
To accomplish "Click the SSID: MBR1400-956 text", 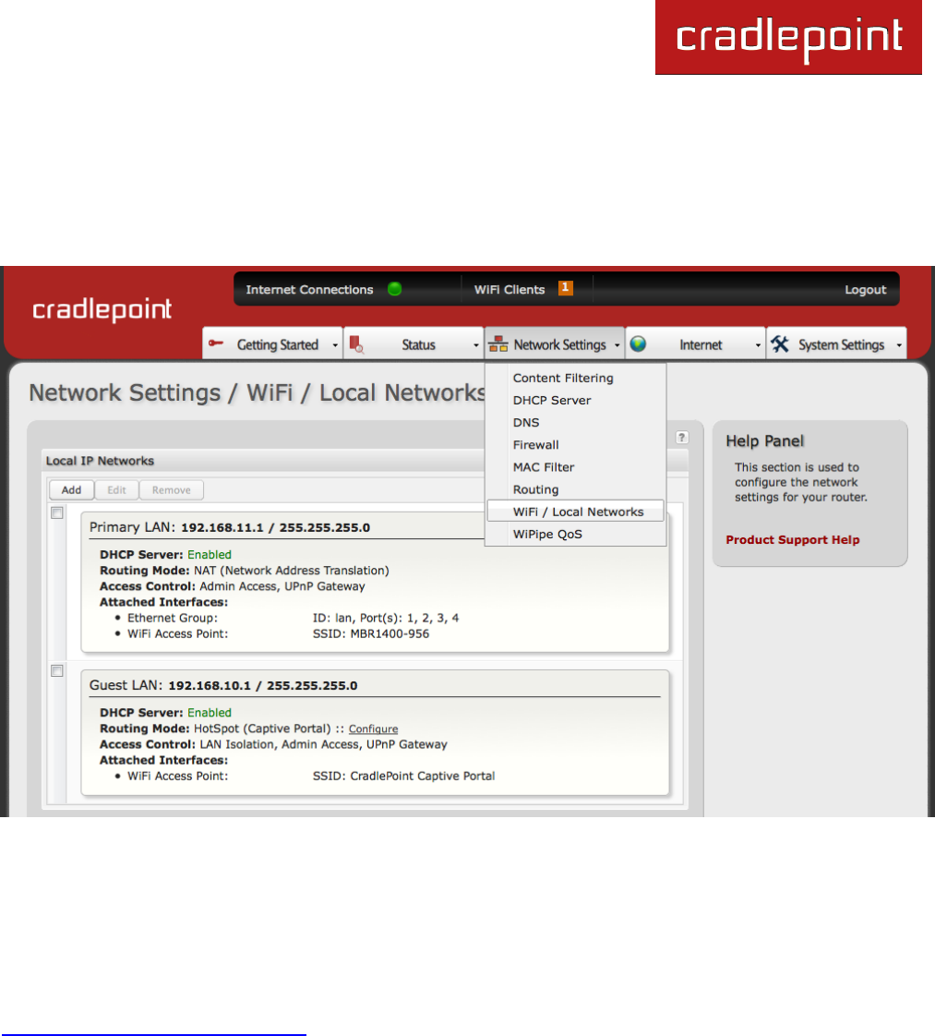I will 370,633.
